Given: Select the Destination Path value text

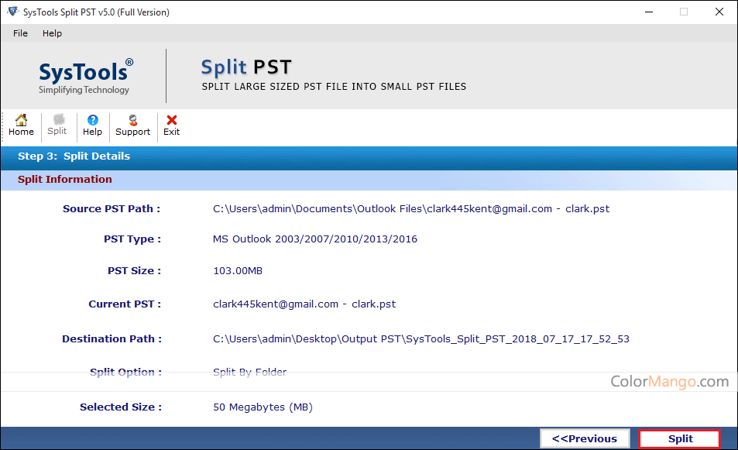Looking at the screenshot, I should pyautogui.click(x=420, y=338).
